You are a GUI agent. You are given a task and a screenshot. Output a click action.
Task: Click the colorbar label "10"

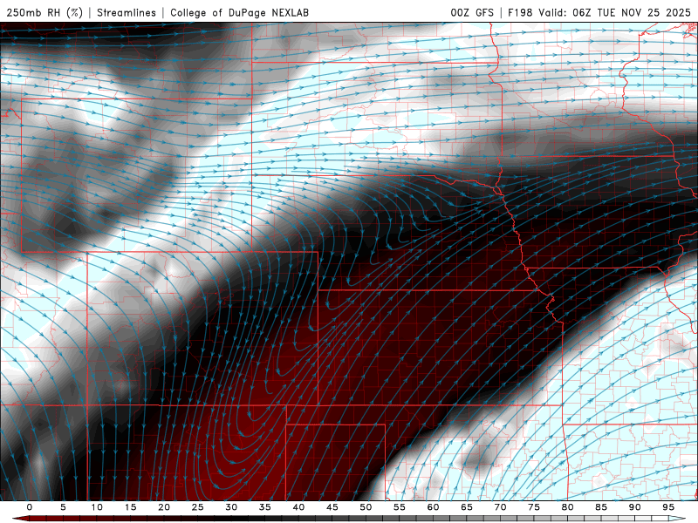click(97, 507)
